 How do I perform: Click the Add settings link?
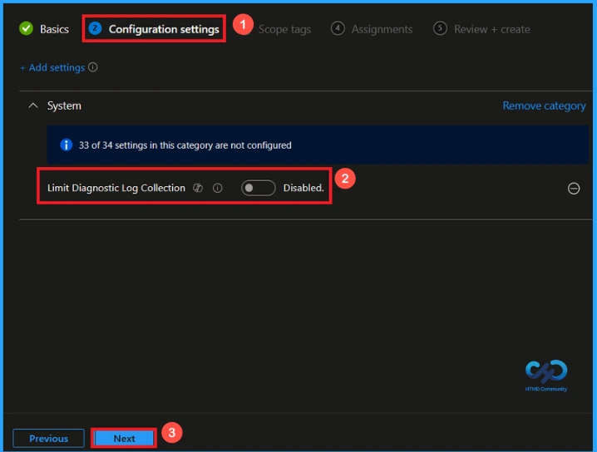(x=52, y=68)
